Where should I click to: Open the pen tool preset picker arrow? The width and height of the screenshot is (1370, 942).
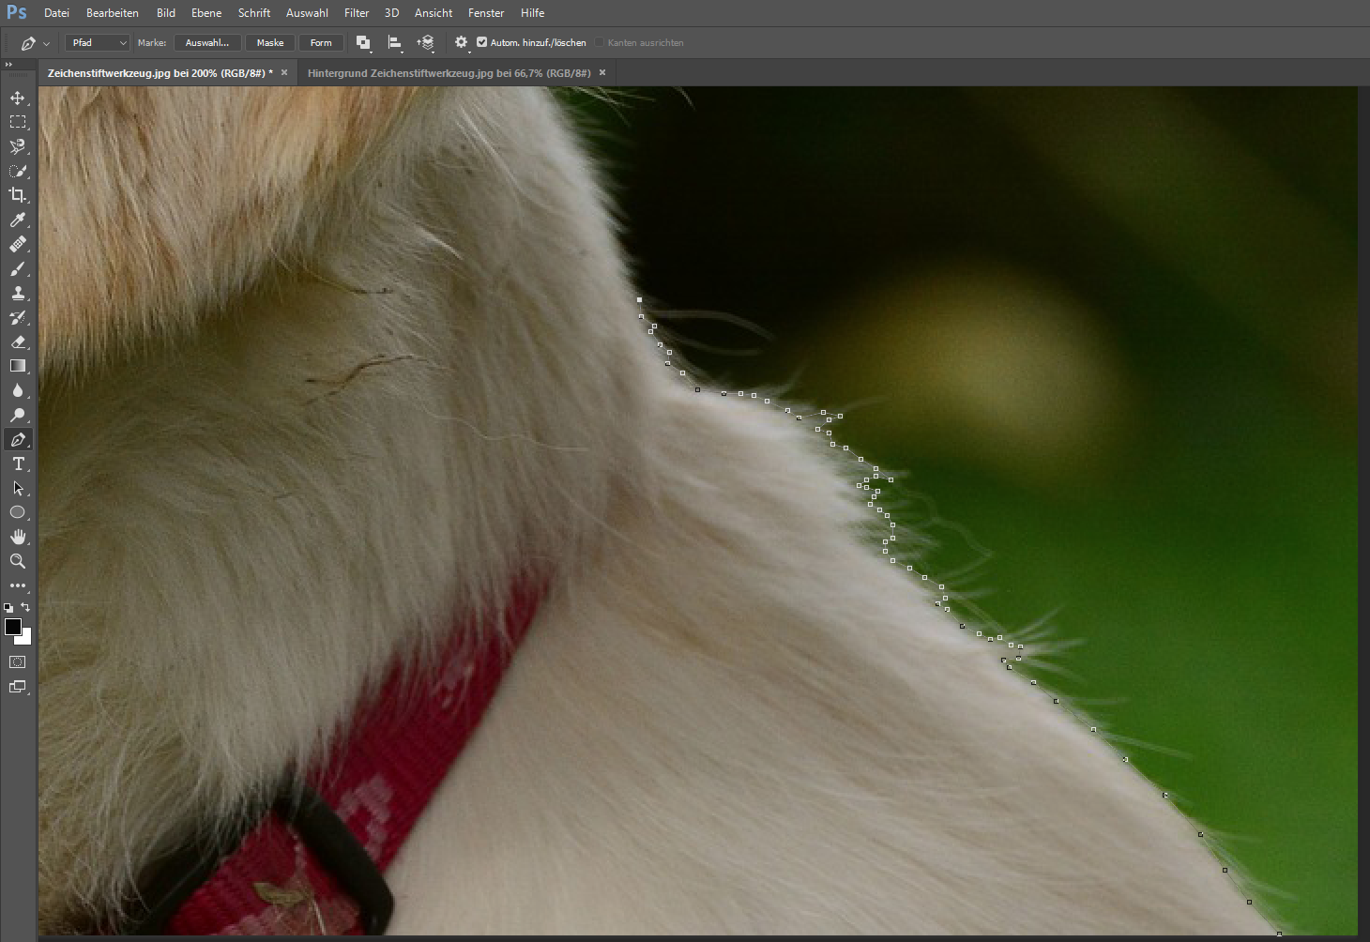[46, 43]
